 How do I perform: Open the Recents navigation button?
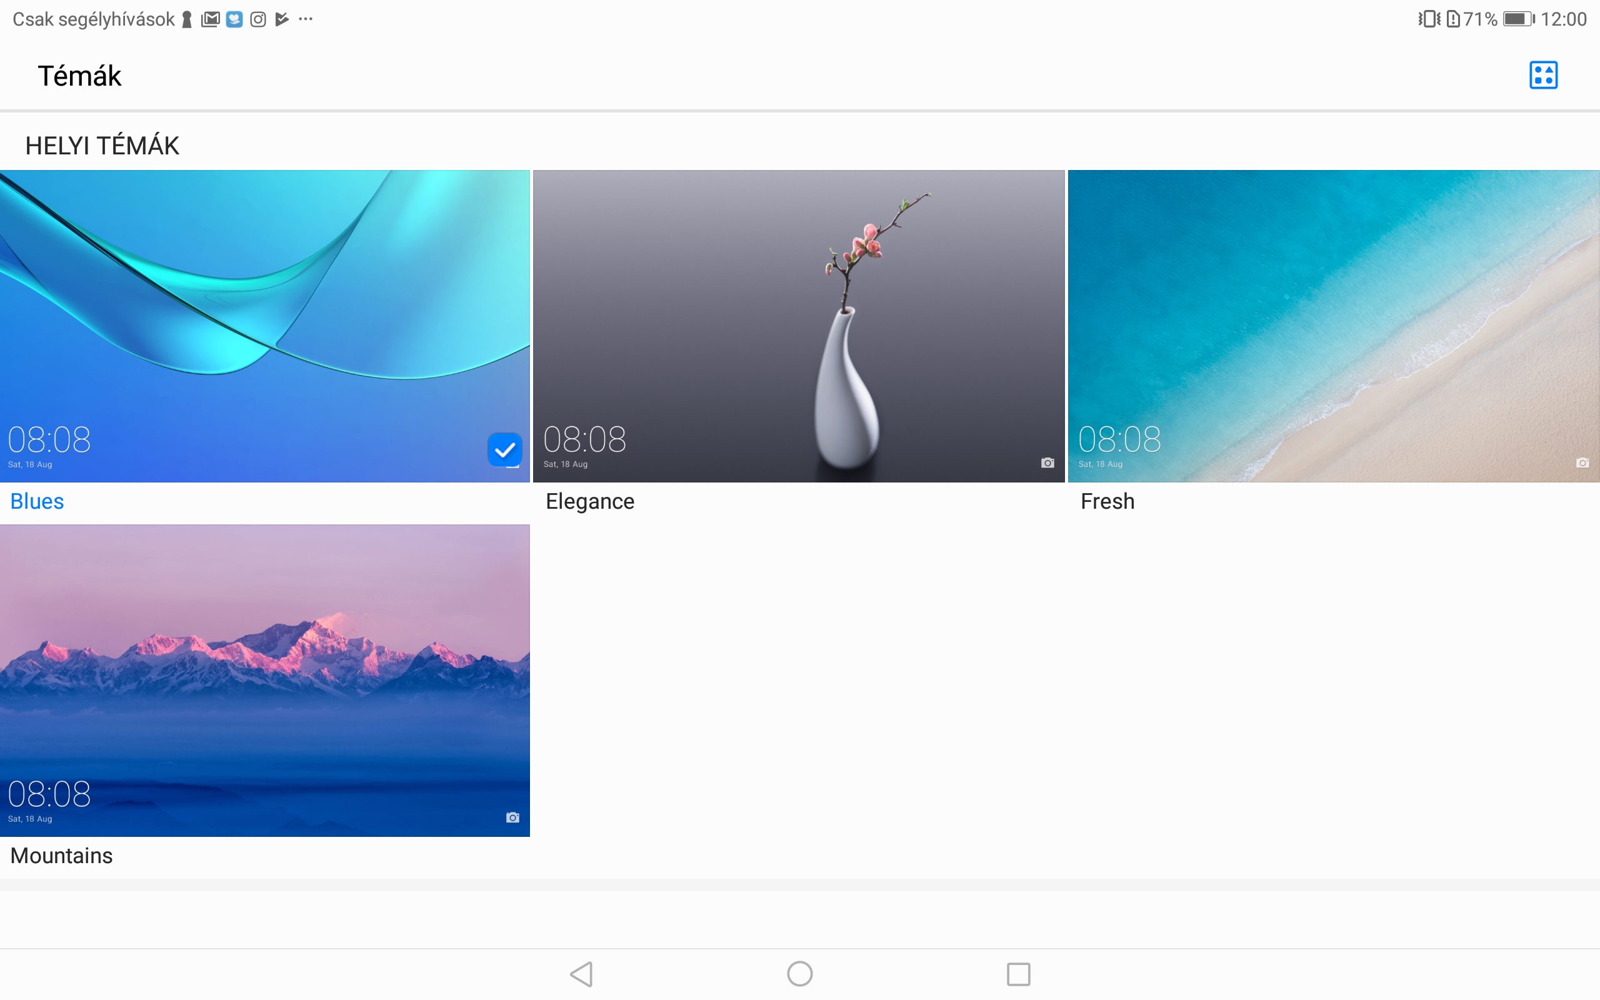pyautogui.click(x=1018, y=974)
